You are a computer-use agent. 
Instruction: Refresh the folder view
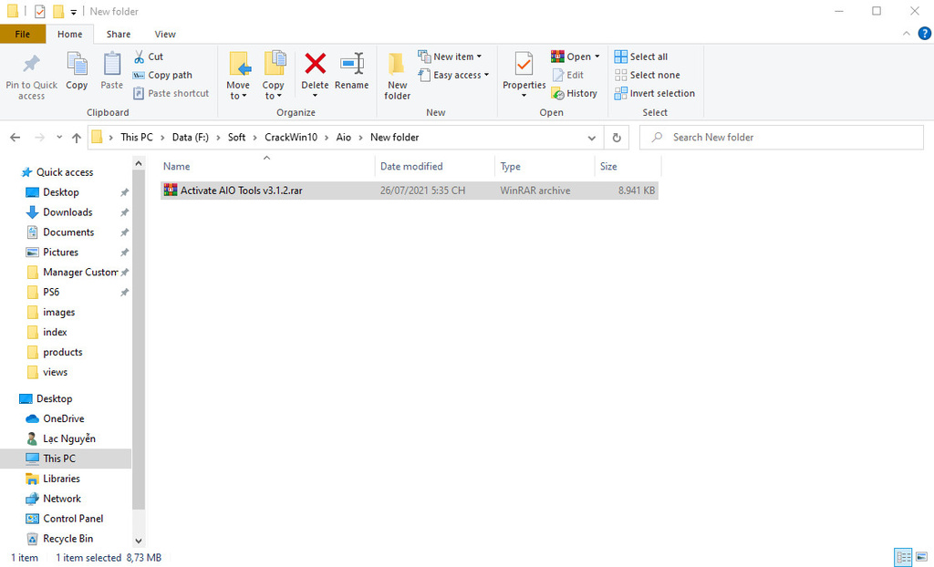(617, 138)
